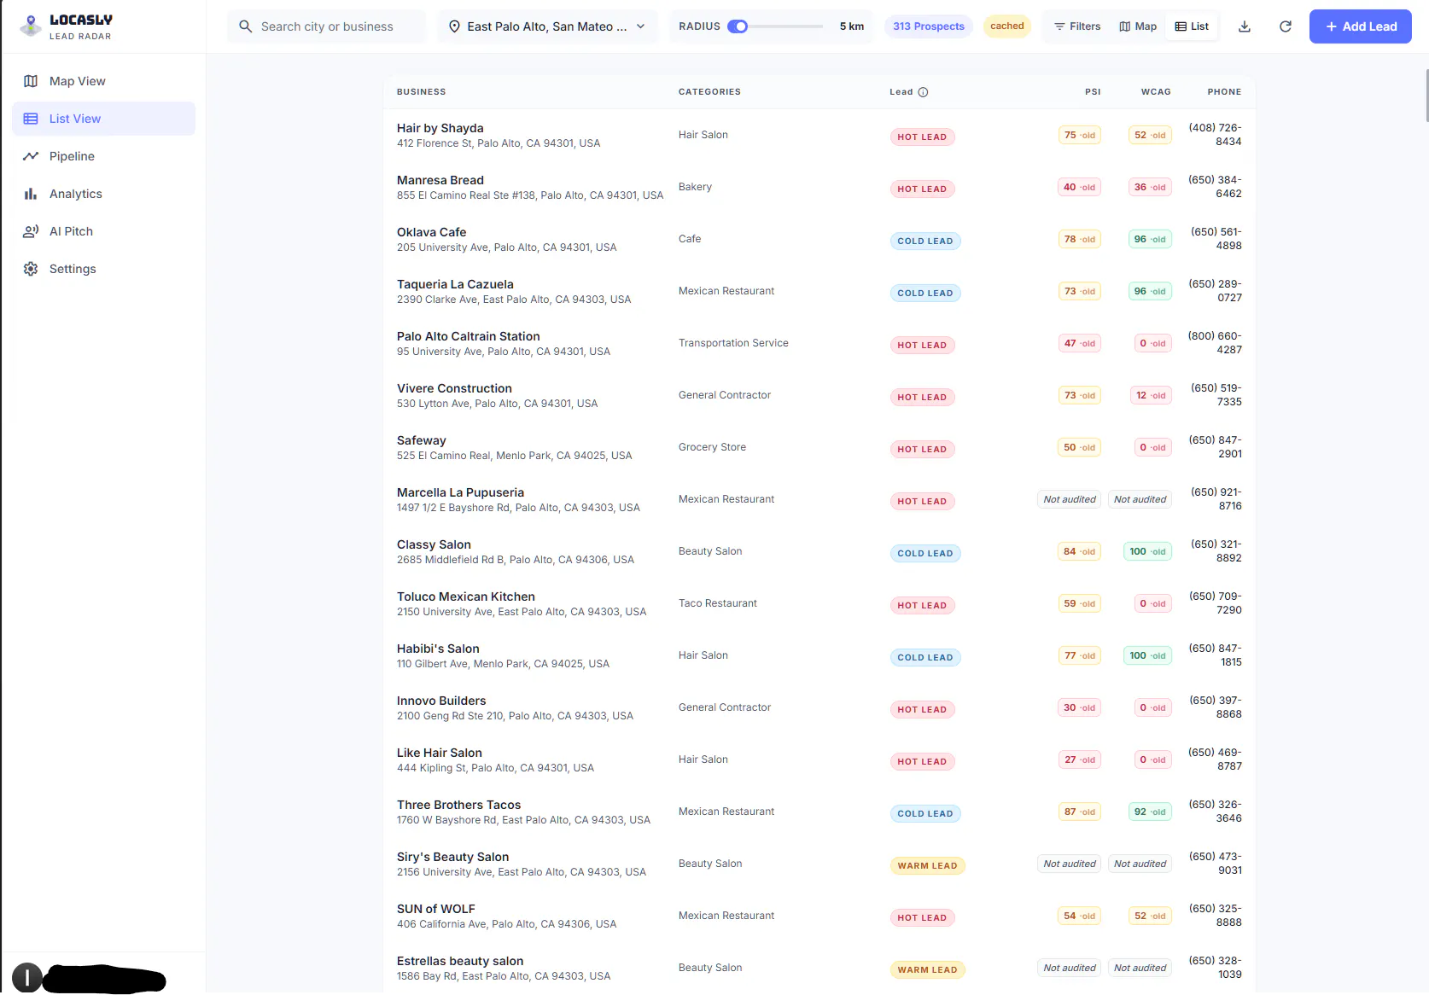The height and width of the screenshot is (995, 1429).
Task: Click the cached status badge
Action: tap(1007, 26)
